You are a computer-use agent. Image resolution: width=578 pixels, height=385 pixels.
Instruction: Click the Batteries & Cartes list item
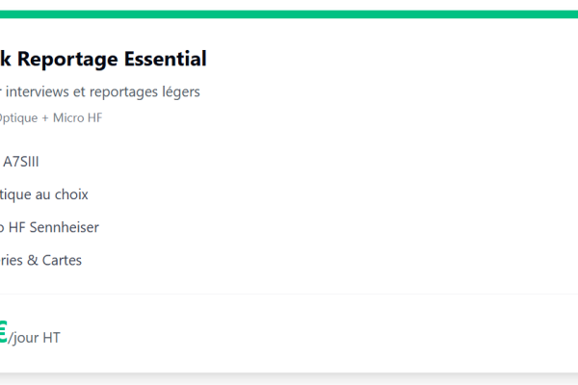coord(40,260)
